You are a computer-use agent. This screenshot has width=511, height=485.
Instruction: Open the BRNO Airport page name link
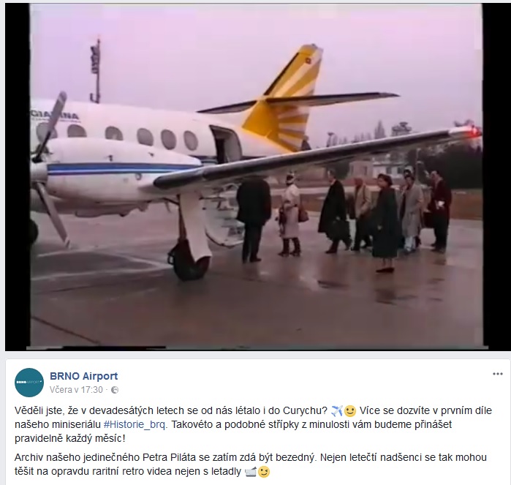click(x=84, y=376)
